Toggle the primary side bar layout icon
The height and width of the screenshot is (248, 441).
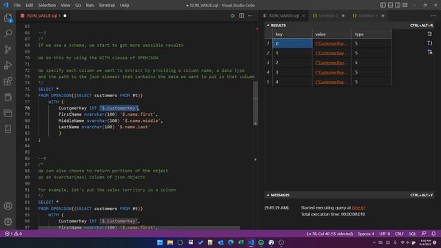pyautogui.click(x=383, y=5)
